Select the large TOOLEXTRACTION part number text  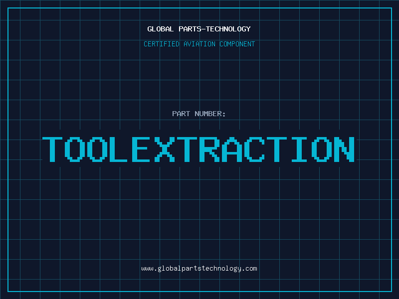point(199,149)
